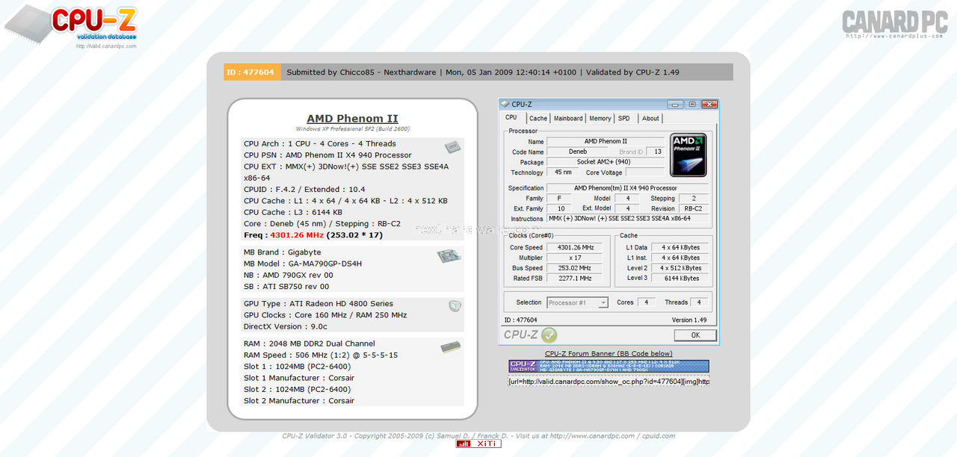Click the Rated FSB value 2277.1 MHz

575,279
